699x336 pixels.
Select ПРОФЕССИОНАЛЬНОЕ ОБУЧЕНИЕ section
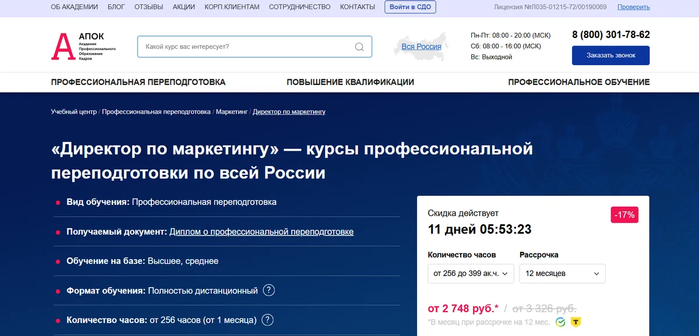[579, 82]
